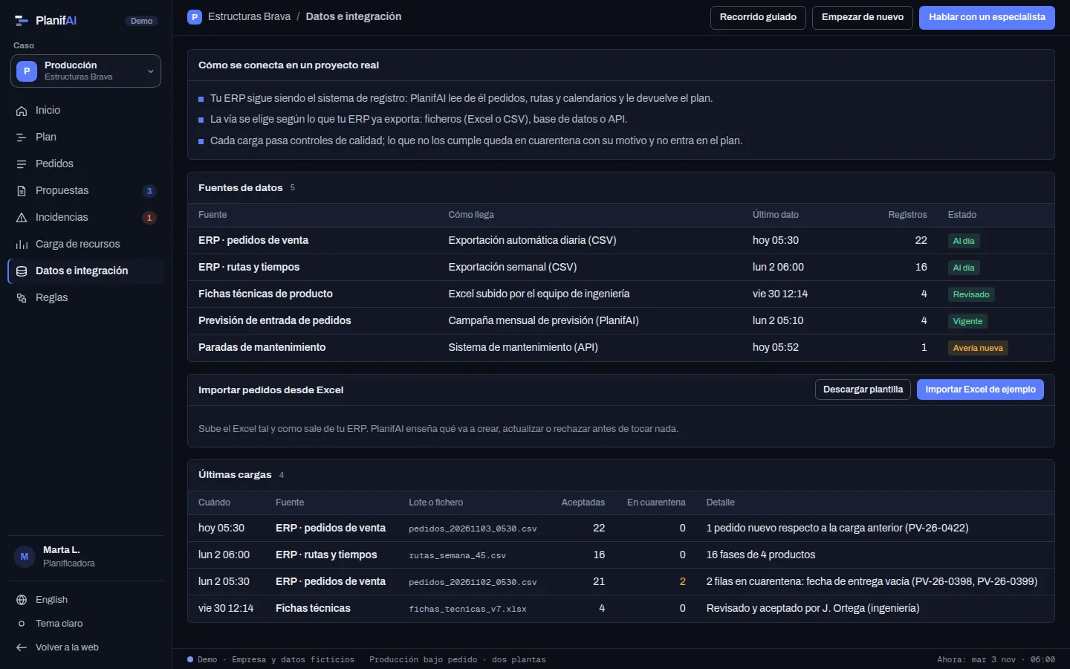Image resolution: width=1070 pixels, height=669 pixels.
Task: Select the Plan timeline icon
Action: (x=22, y=138)
